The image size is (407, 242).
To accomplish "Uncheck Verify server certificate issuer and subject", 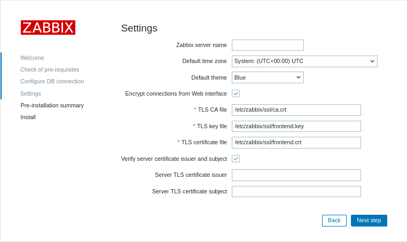I will (x=236, y=159).
